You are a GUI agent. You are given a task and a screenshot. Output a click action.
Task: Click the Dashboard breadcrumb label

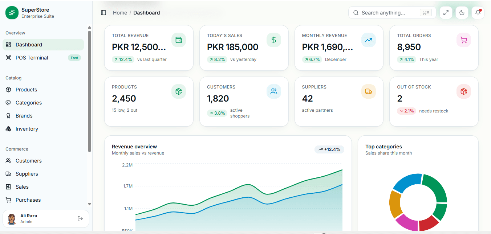coord(146,13)
